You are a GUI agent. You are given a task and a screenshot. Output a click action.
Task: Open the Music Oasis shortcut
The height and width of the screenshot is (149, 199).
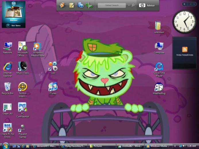click(x=23, y=68)
